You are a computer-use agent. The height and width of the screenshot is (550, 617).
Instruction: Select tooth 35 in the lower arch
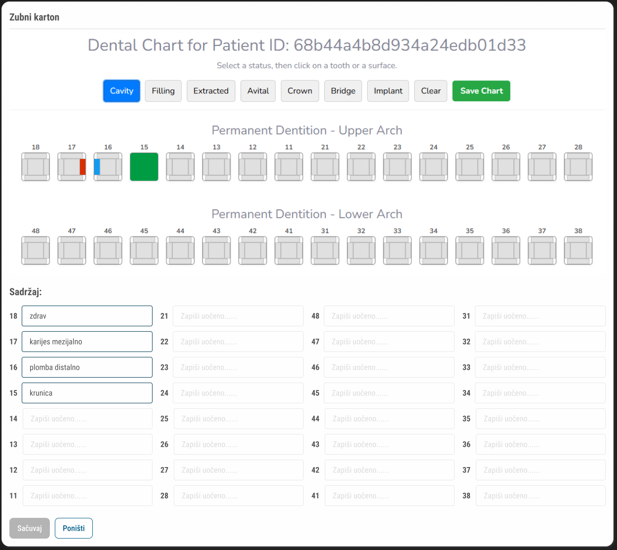pyautogui.click(x=470, y=250)
